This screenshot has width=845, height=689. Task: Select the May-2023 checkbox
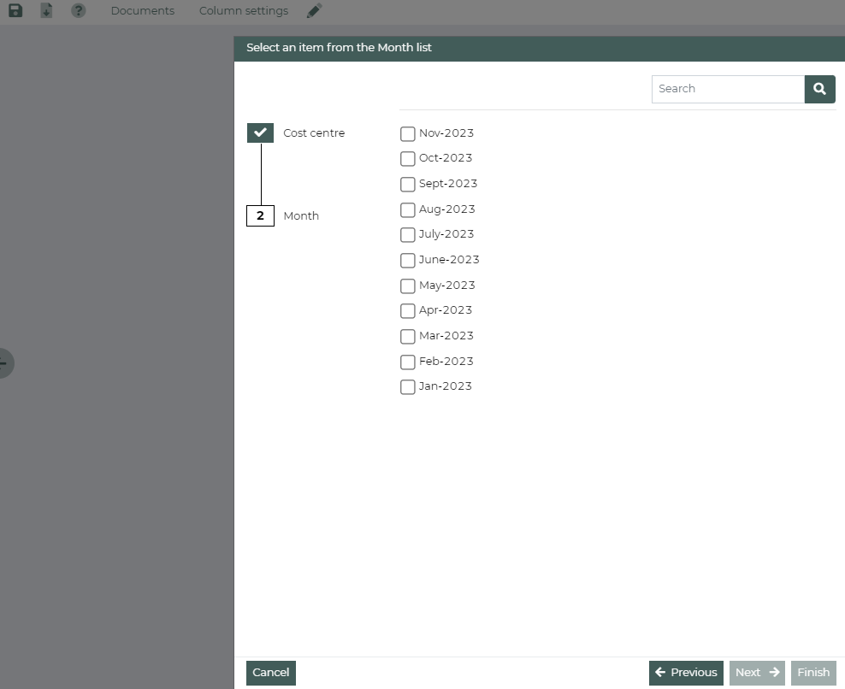(x=407, y=286)
